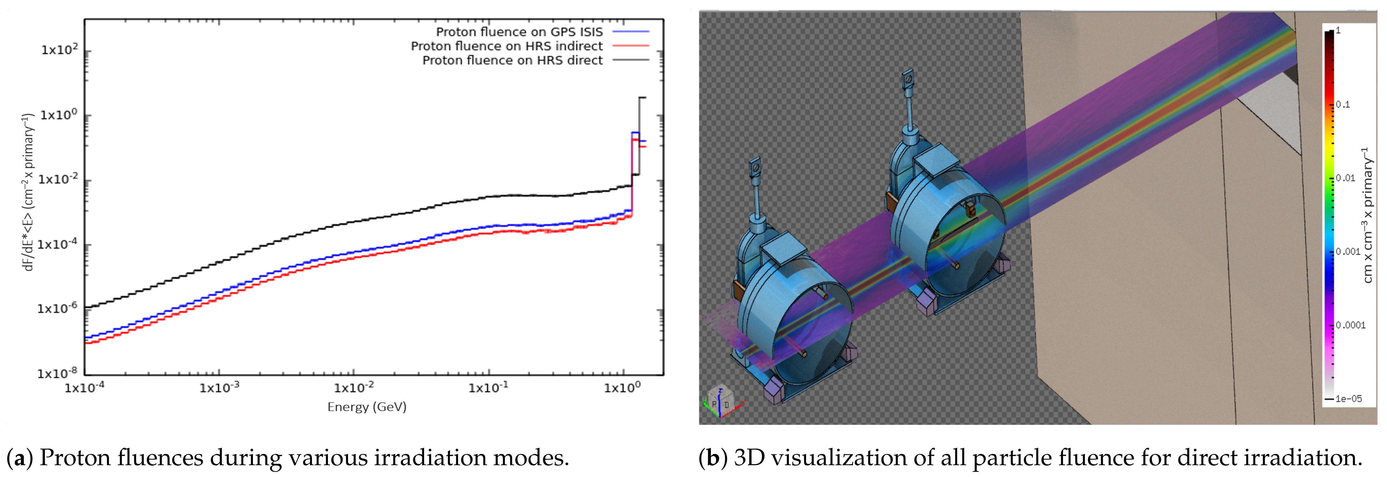
Task: Click the 'Energy (GeV)' axis label
Action: (x=367, y=407)
